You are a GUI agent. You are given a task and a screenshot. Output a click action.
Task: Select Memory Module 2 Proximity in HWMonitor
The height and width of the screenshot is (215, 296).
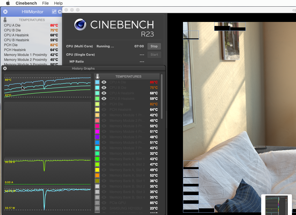[x=31, y=59]
